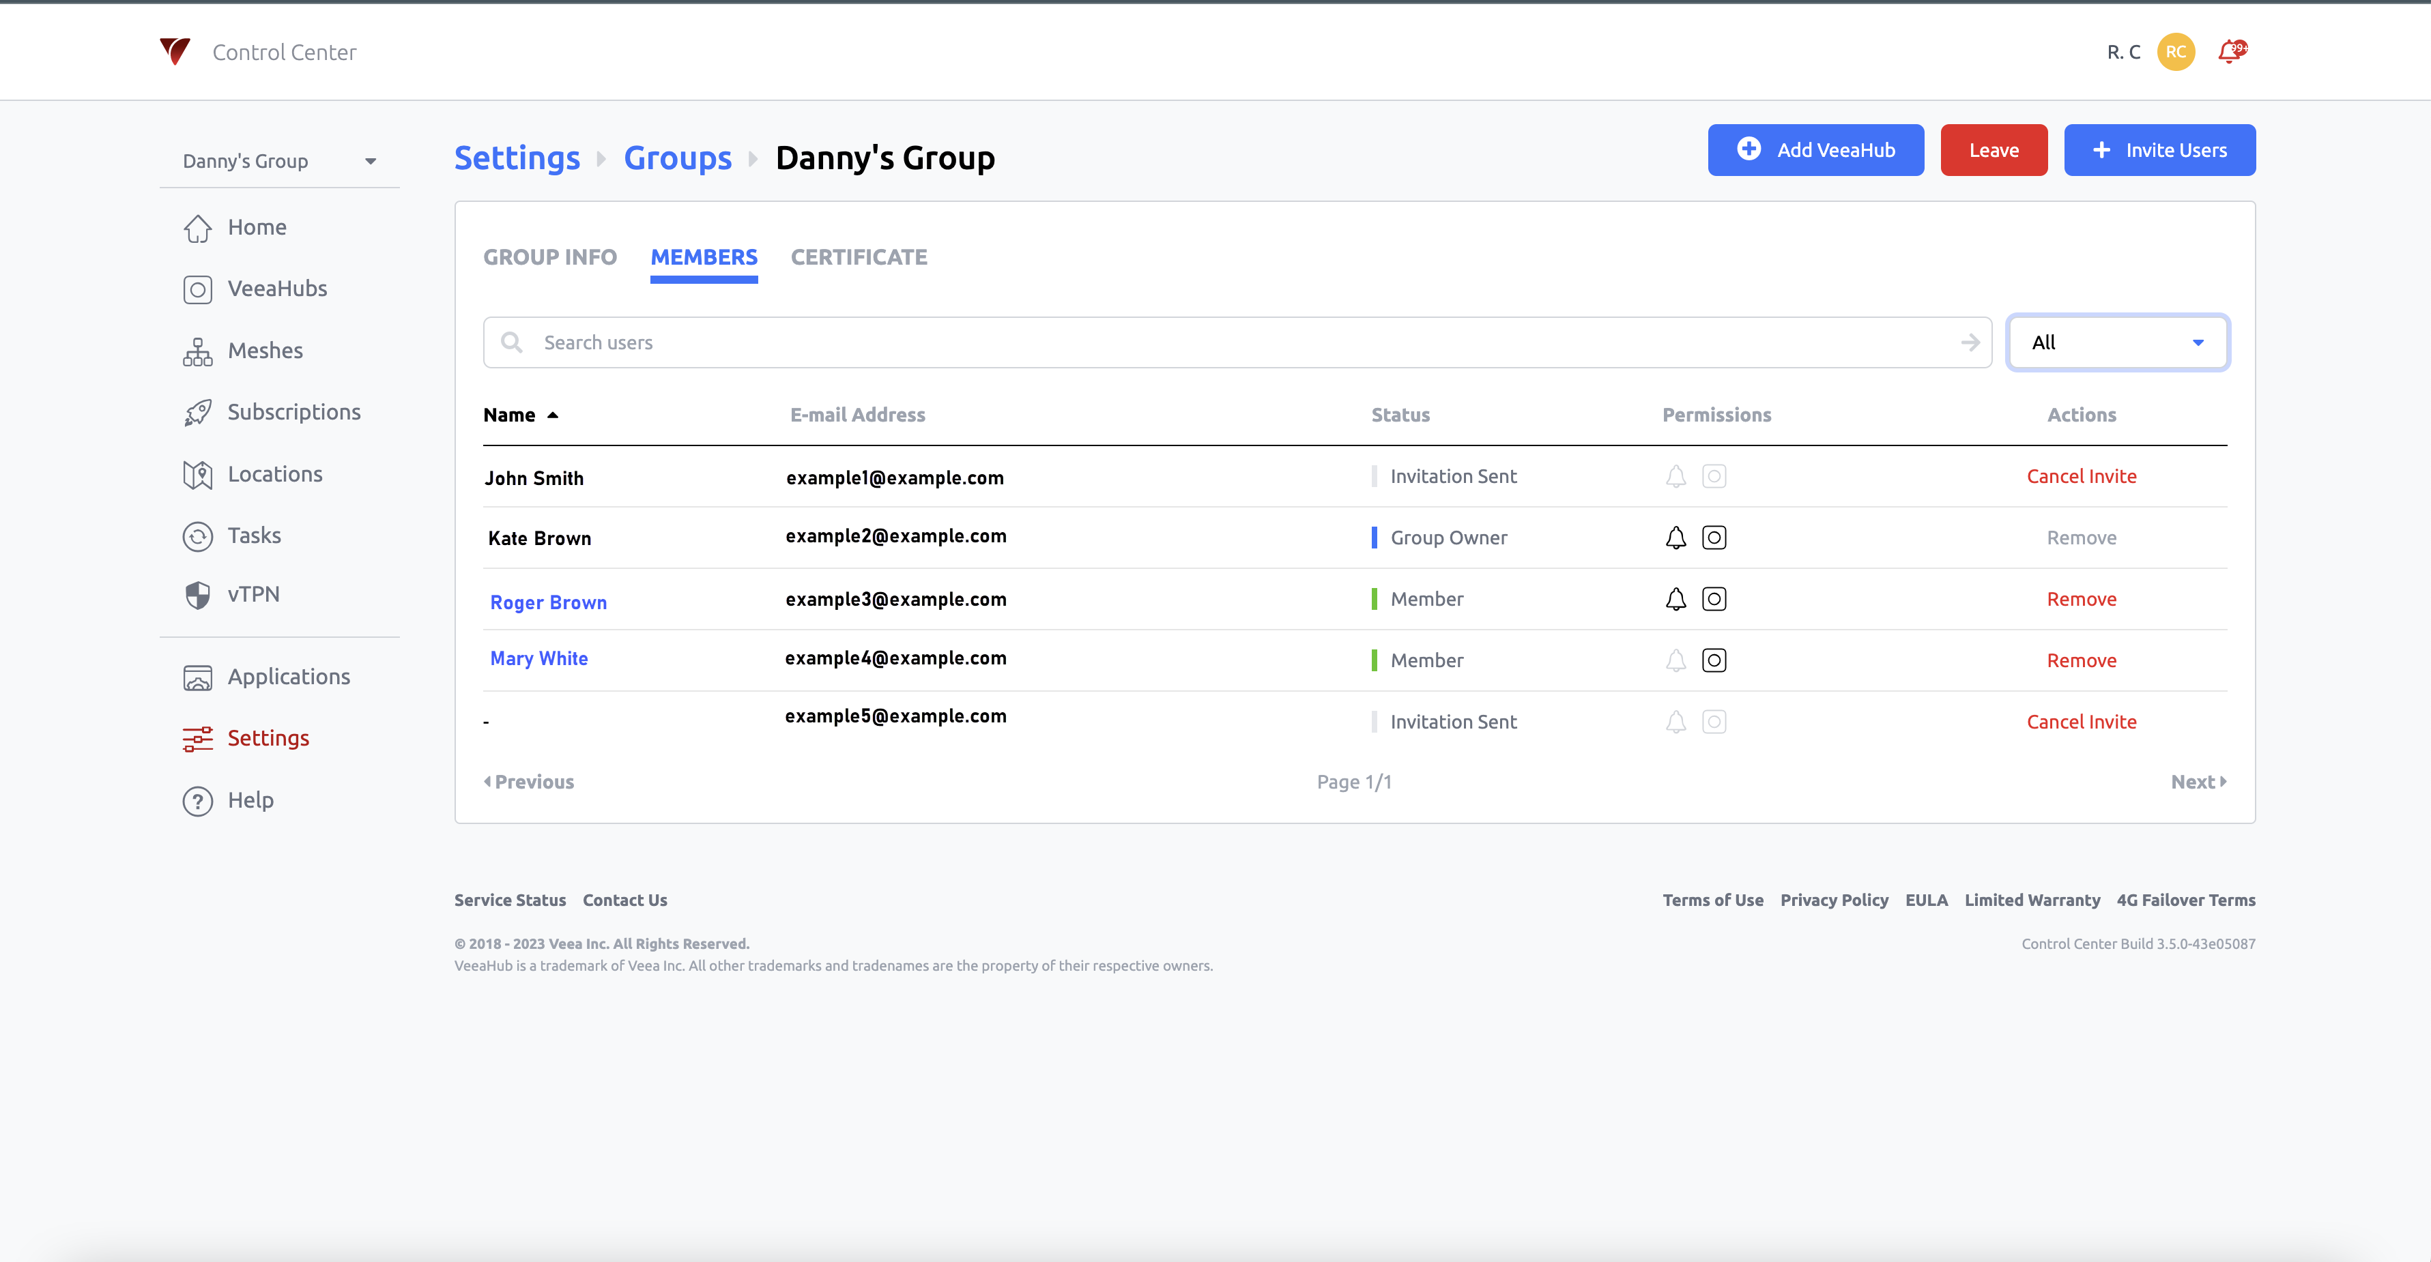This screenshot has width=2431, height=1262.
Task: Click the VeeaHubs icon in the sidebar
Action: (x=197, y=289)
